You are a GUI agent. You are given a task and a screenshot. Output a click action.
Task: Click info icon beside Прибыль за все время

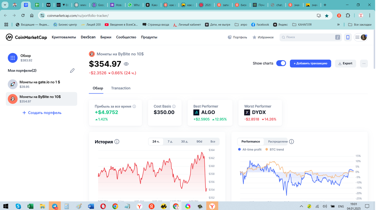click(x=134, y=106)
